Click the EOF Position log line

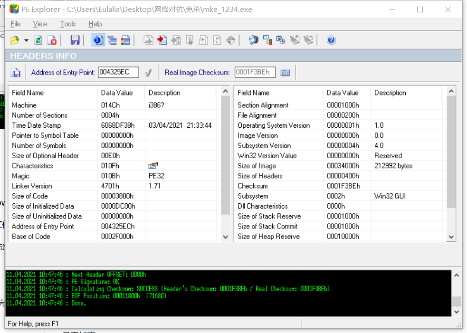(86, 296)
